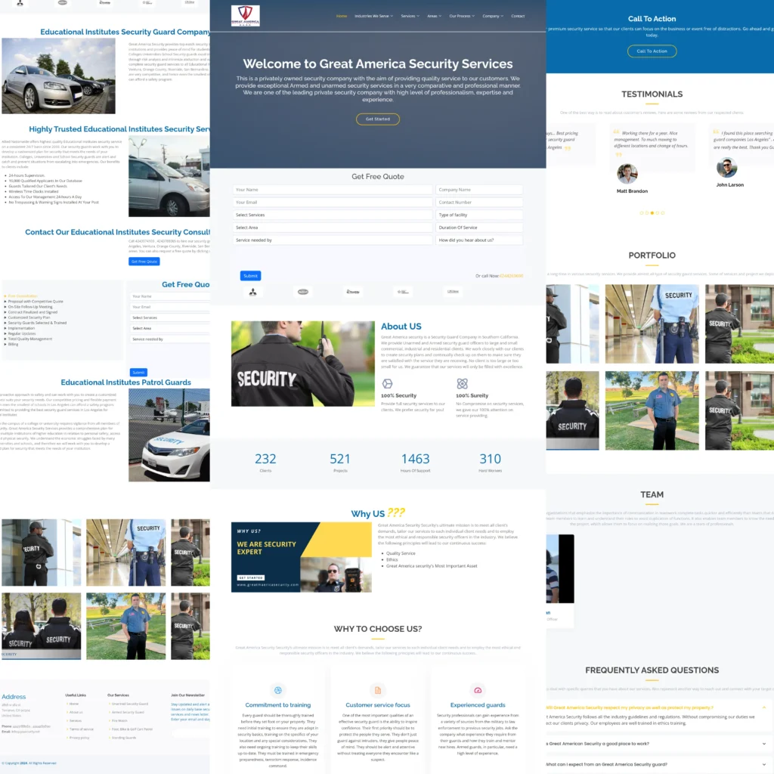Viewport: 774px width, 774px height.
Task: Open the Type of facility dropdown
Action: coord(478,215)
